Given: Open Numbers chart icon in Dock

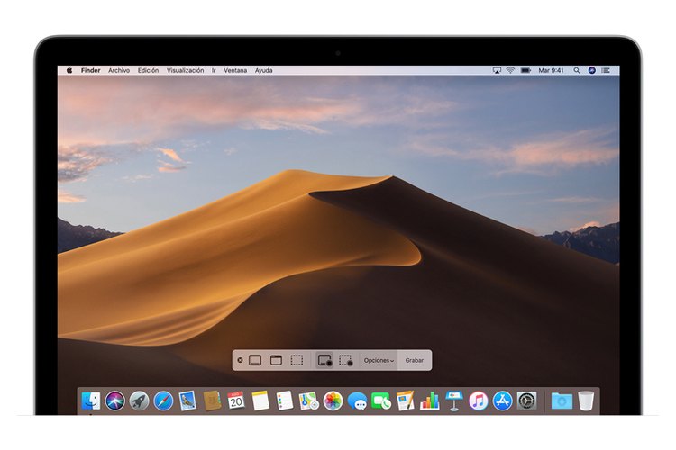Looking at the screenshot, I should 430,400.
